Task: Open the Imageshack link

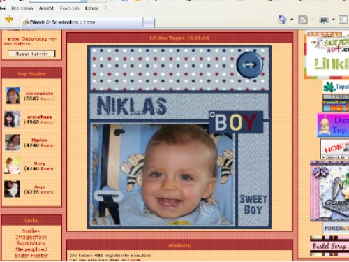Action: [x=31, y=237]
